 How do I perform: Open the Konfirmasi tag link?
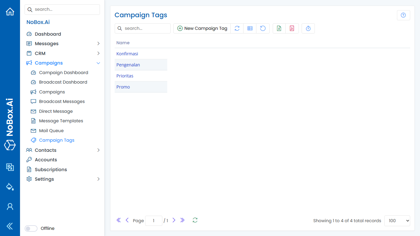pos(127,54)
